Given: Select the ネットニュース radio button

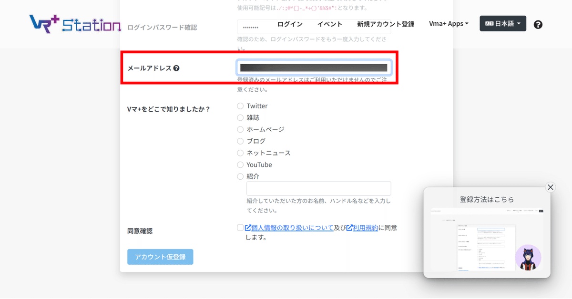Looking at the screenshot, I should coord(240,153).
